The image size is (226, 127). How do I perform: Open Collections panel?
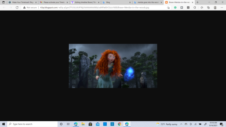pyautogui.click(x=208, y=7)
